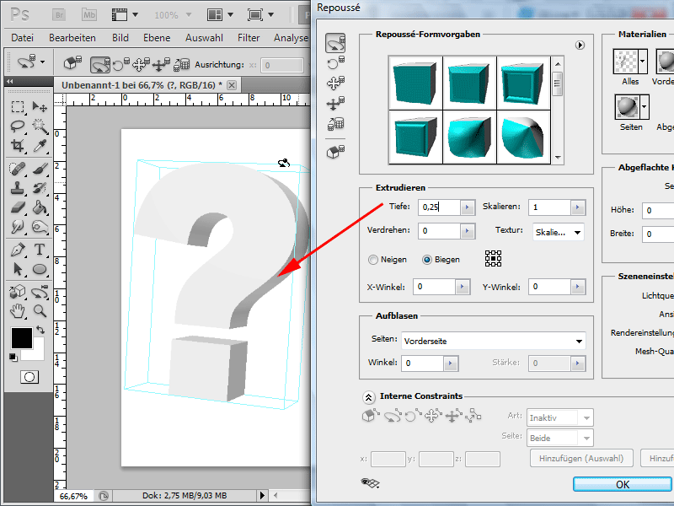Open the Ebene menu
Viewport: 674px width, 506px height.
[157, 38]
